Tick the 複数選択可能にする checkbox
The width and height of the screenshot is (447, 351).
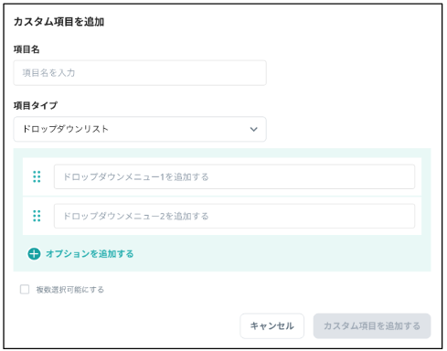coord(25,289)
